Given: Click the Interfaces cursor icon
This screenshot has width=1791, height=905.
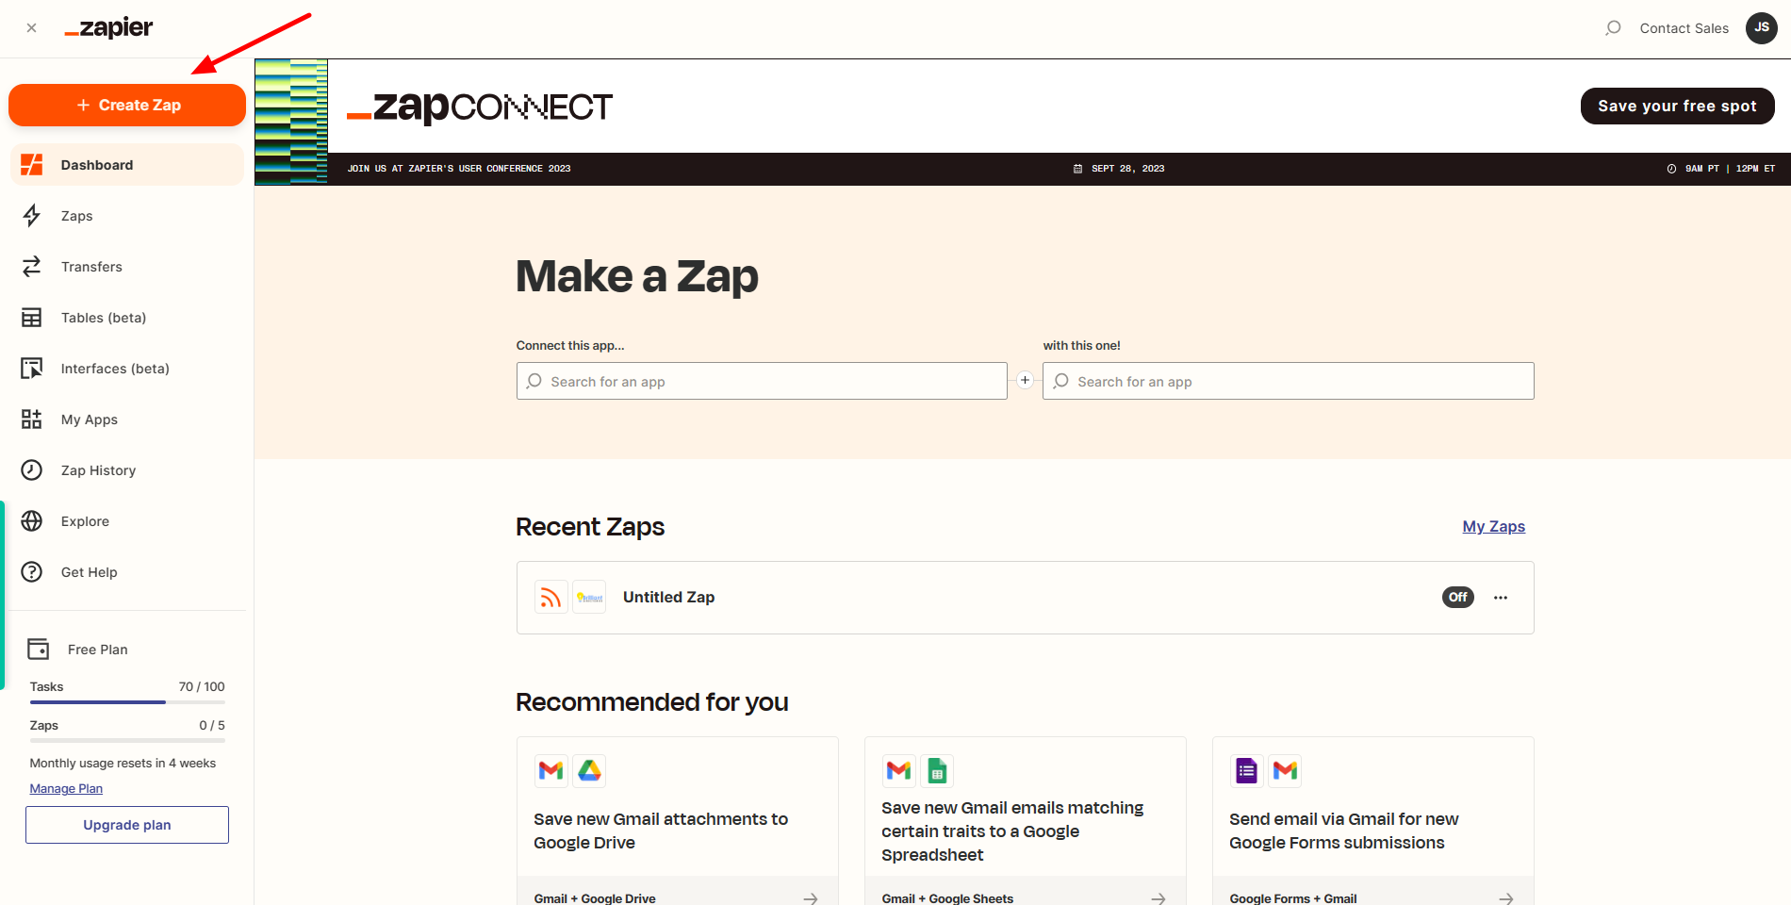Looking at the screenshot, I should (x=32, y=369).
